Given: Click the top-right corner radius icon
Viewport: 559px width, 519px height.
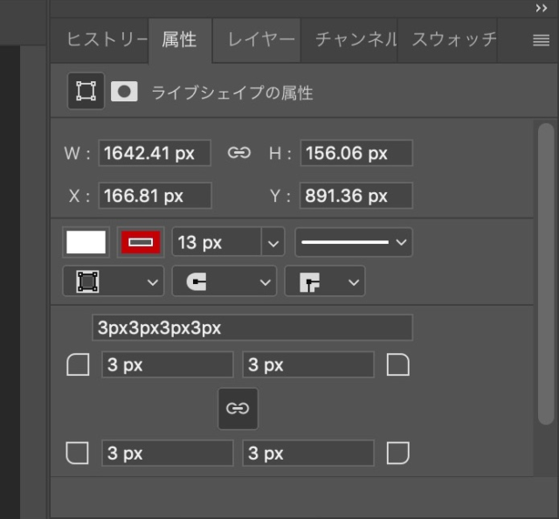Looking at the screenshot, I should 398,364.
